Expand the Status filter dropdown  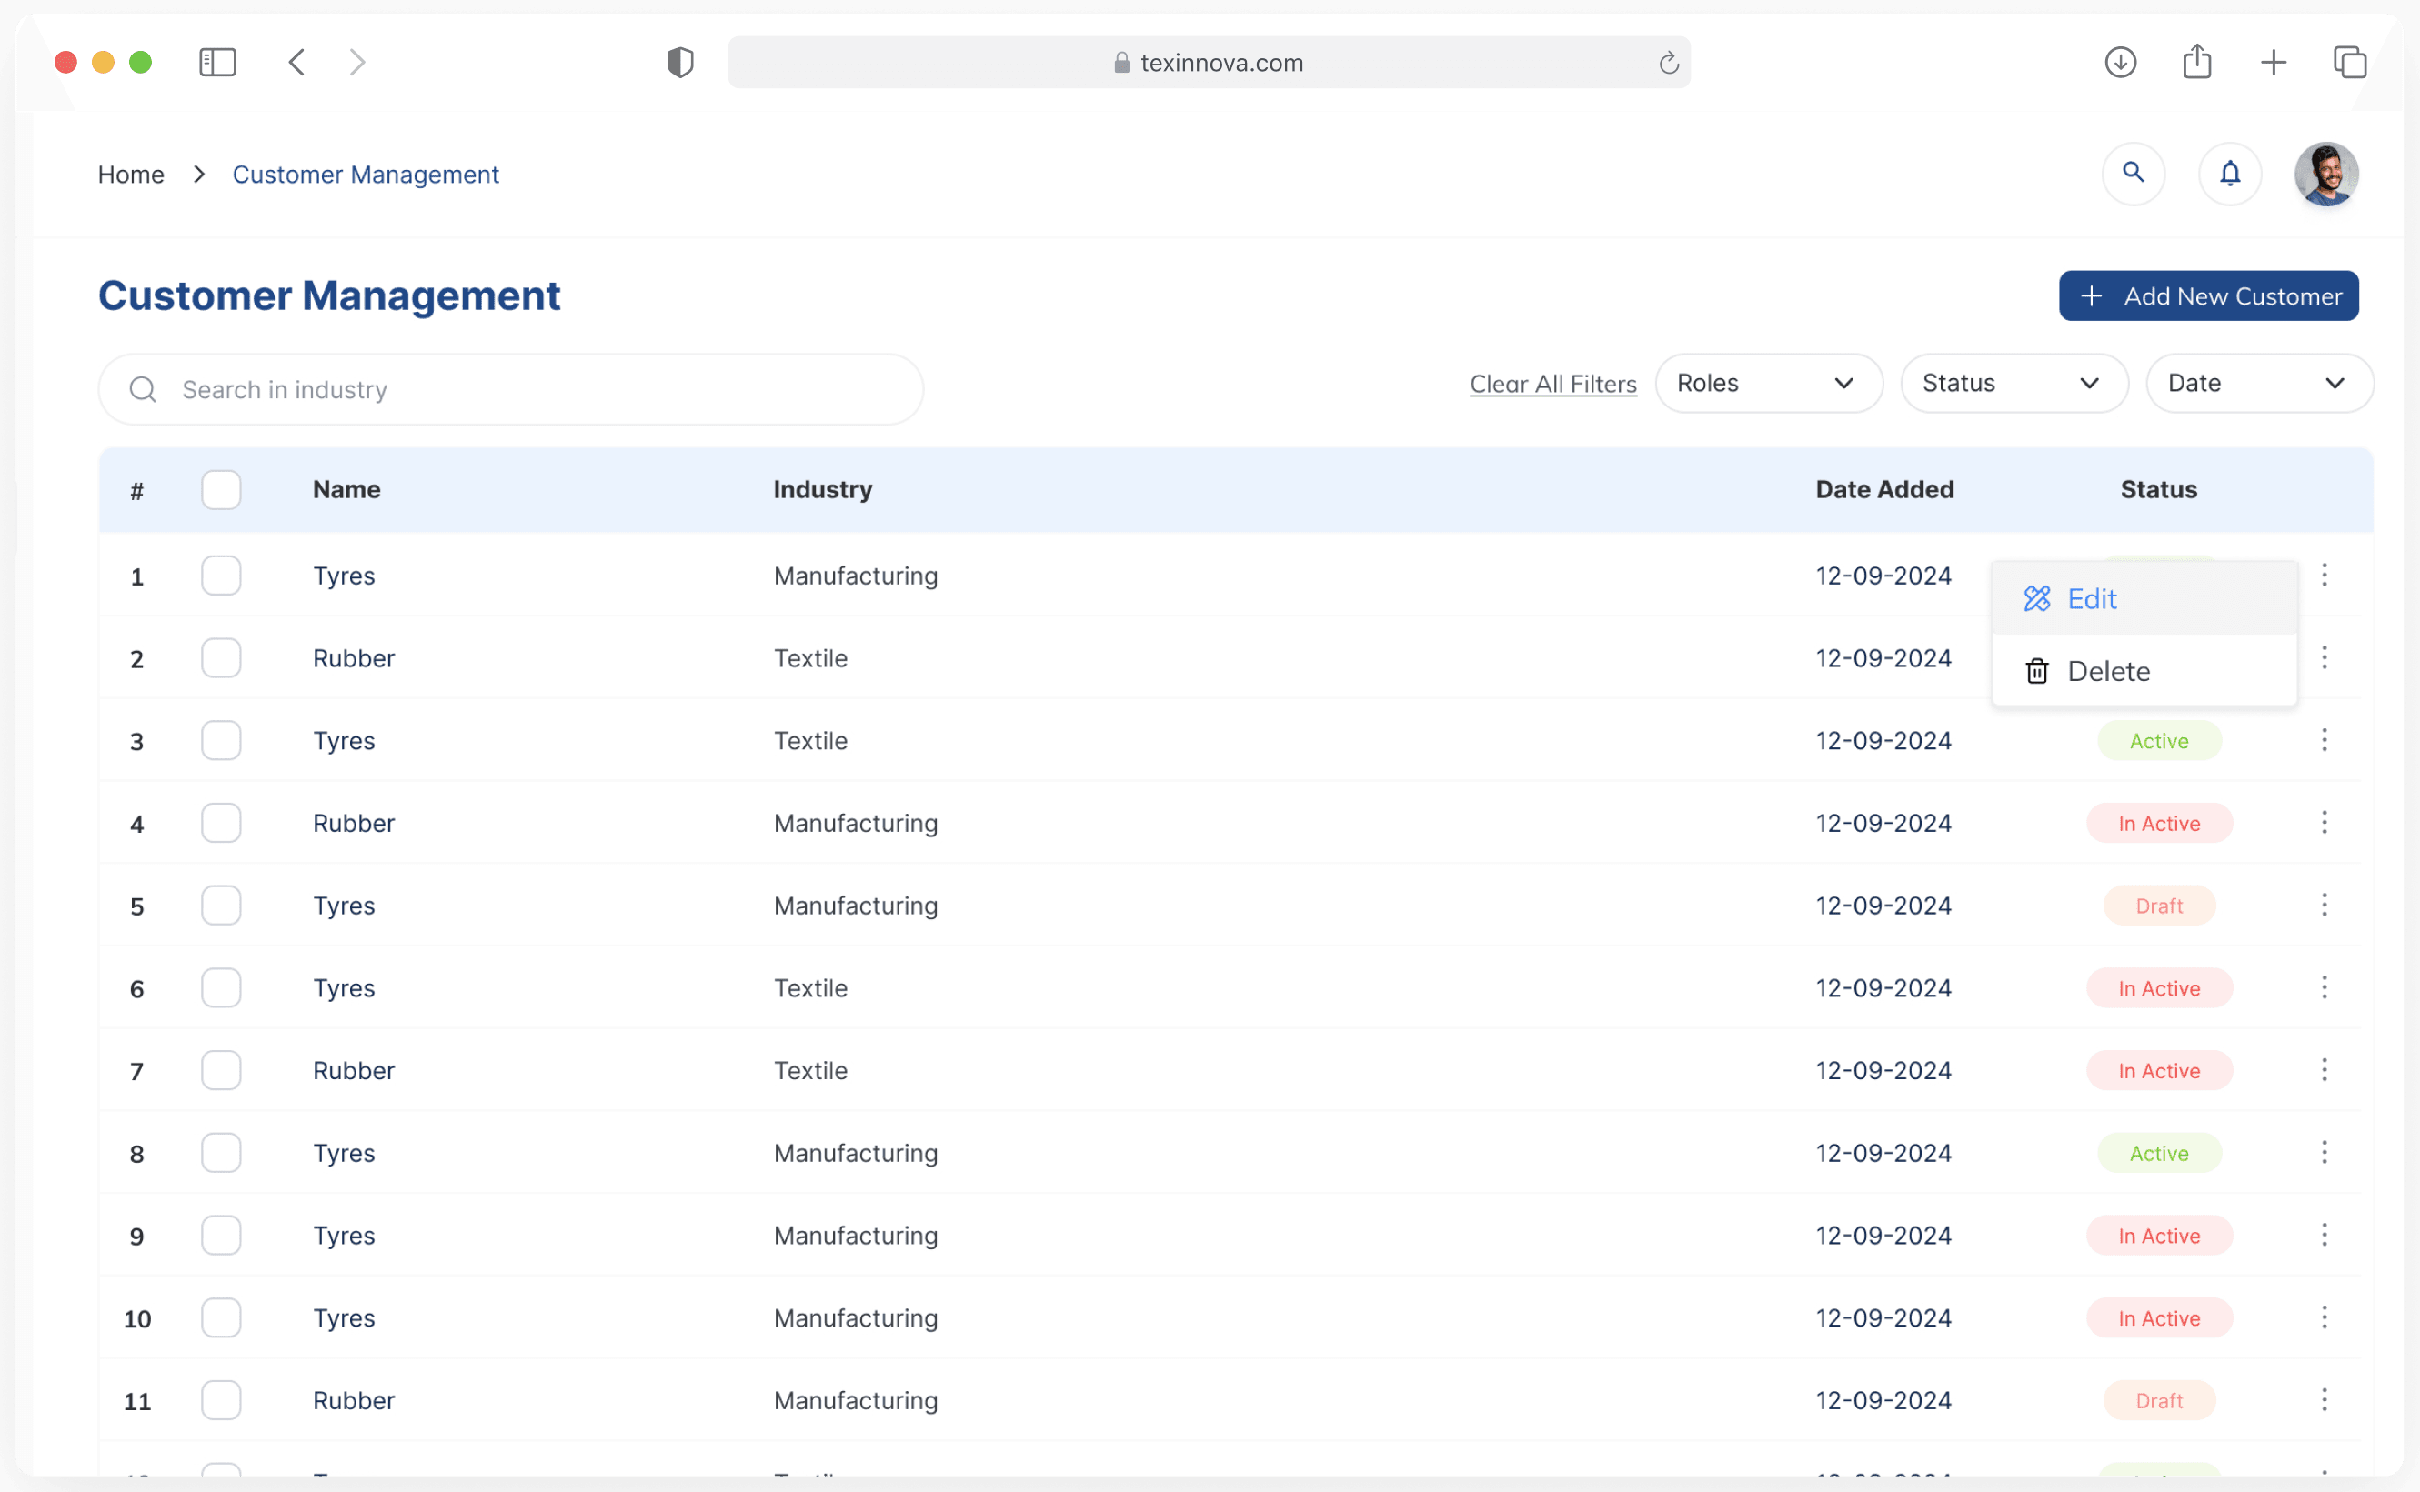click(2013, 383)
